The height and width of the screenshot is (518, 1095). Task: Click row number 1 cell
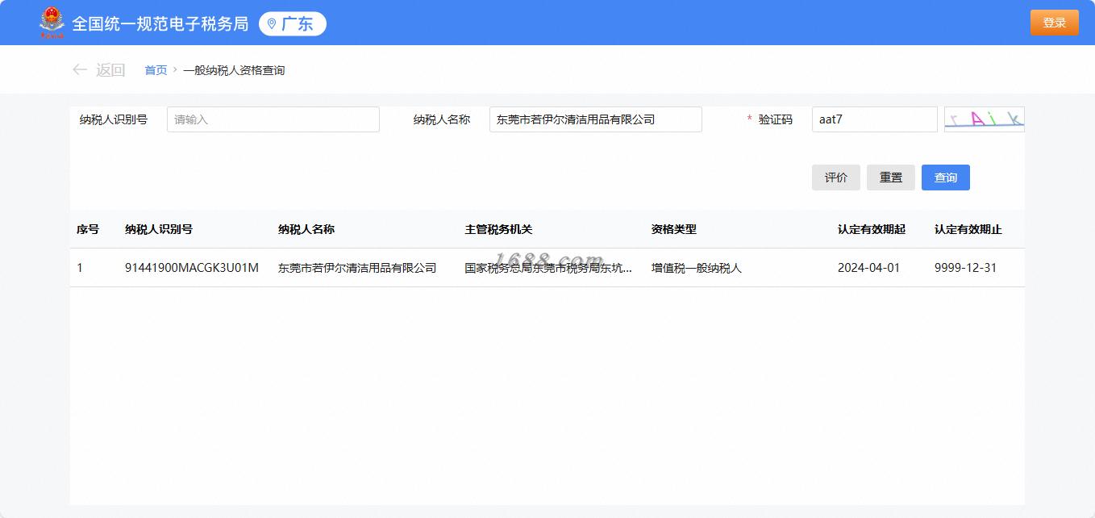80,268
